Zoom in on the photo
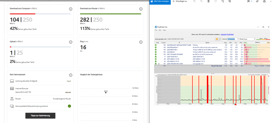Screen dimensions: 272x123 click(x=194, y=1)
